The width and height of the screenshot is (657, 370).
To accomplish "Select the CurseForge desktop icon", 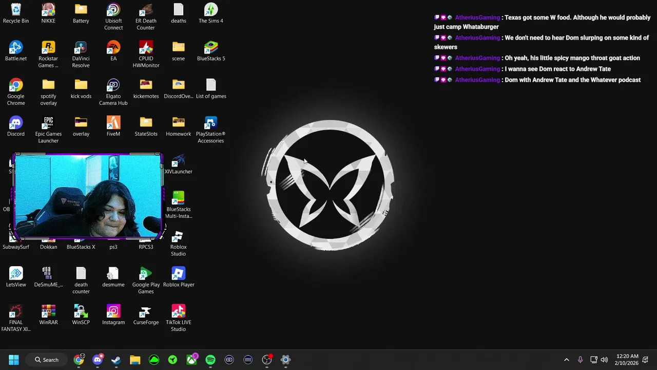I will click(x=146, y=314).
